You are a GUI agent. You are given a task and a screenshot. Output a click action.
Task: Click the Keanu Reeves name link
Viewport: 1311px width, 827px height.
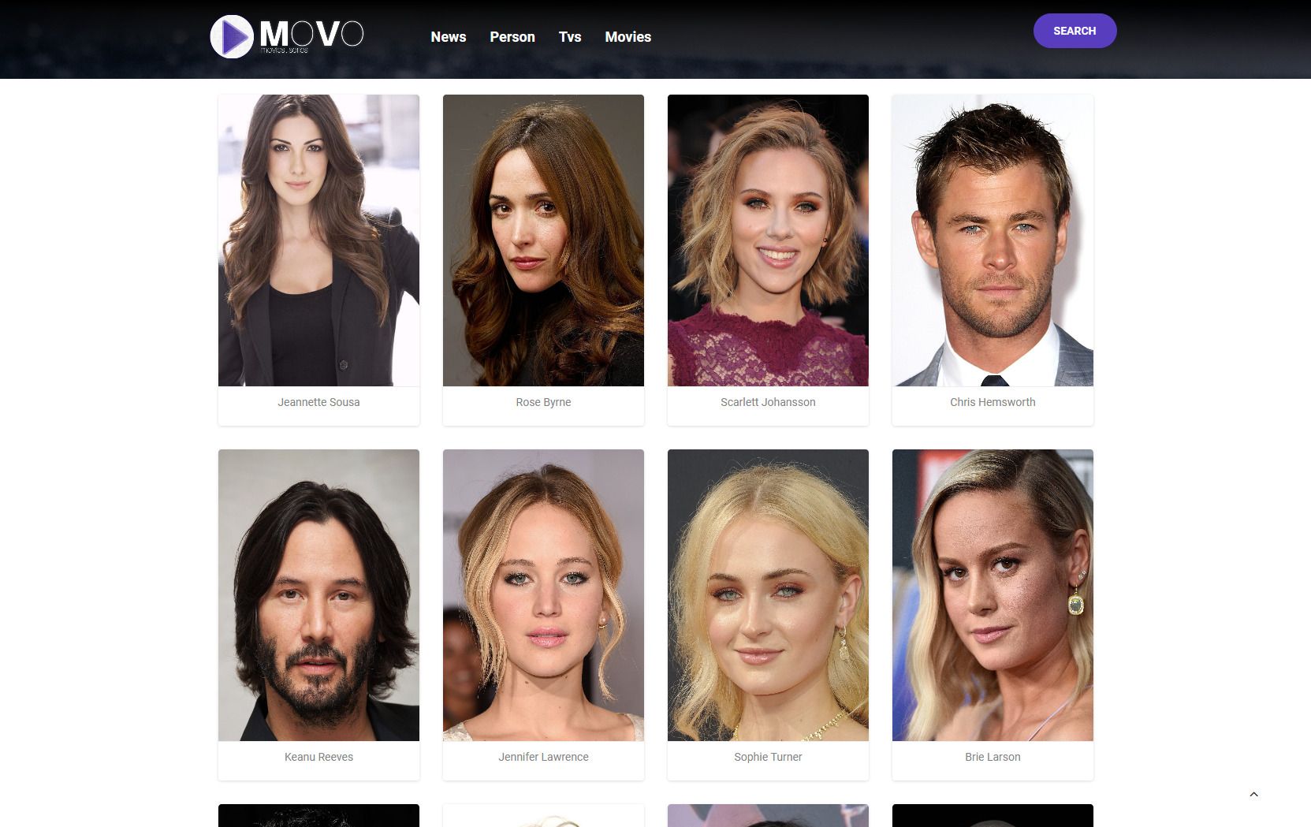[x=318, y=757]
